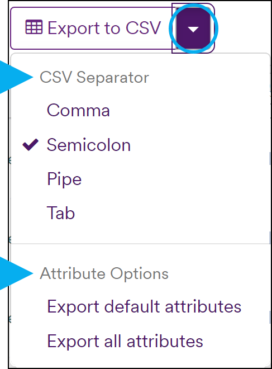Click the Export to CSV button

click(x=92, y=29)
